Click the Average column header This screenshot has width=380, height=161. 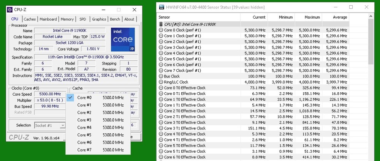(x=336, y=17)
